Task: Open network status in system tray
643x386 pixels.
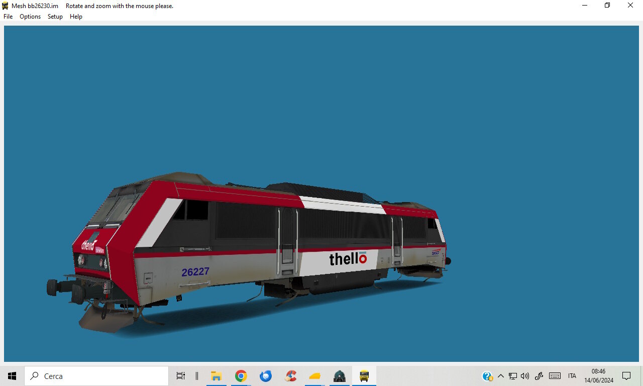Action: [513, 376]
